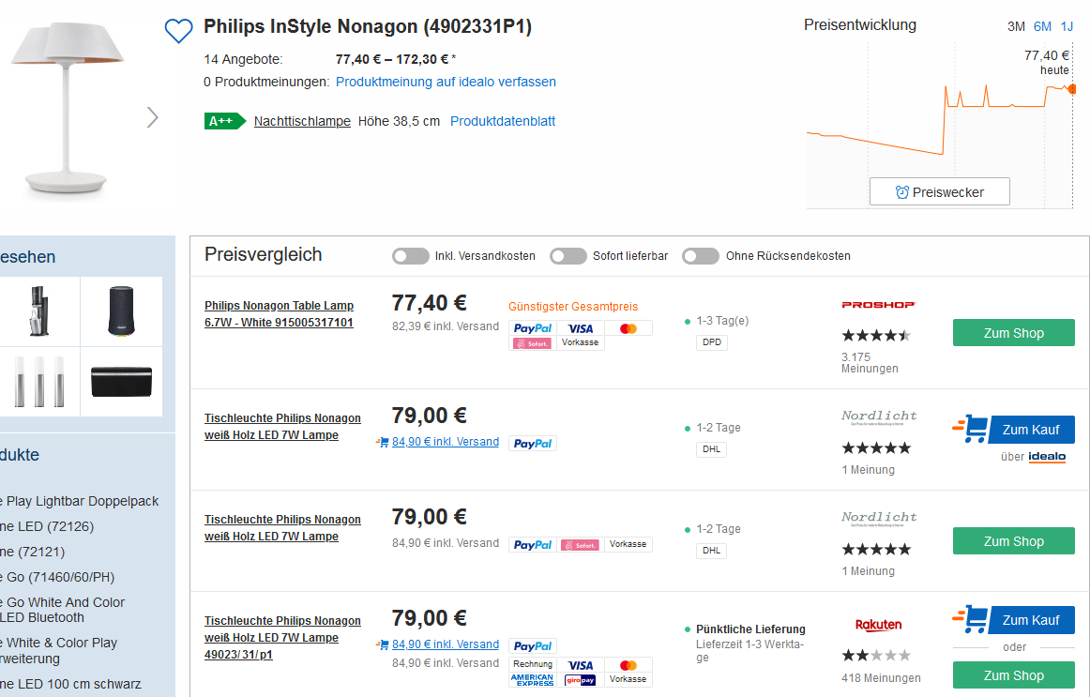Viewport: 1090px width, 697px height.
Task: Toggle the Inkl. Versandkosten switch
Action: [x=411, y=256]
